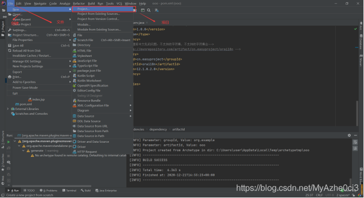The width and height of the screenshot is (364, 198).
Task: Open Run panel settings gear
Action: pos(349,135)
